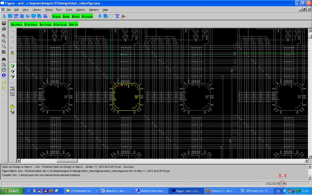This screenshot has height=195, width=312.
Task: Switch to Citace 2.0 Firefox taskbar window
Action: click(221, 191)
